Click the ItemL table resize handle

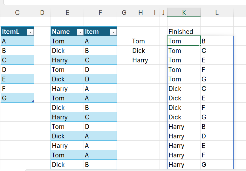coord(33,101)
